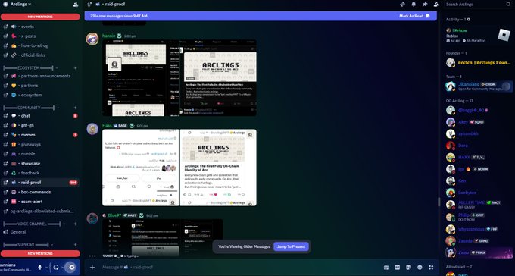Click member MILLER TIME in list

(479, 205)
